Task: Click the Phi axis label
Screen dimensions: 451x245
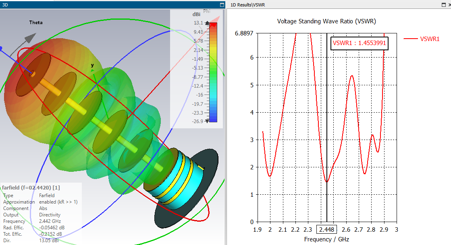Action: [x=206, y=11]
